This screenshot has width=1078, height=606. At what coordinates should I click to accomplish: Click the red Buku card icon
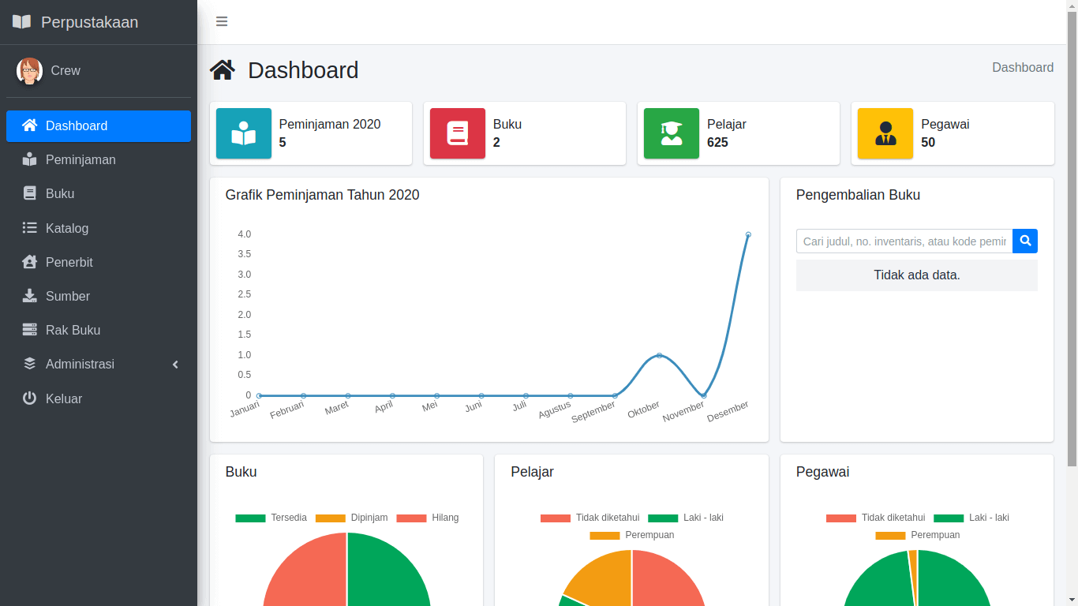click(x=458, y=133)
